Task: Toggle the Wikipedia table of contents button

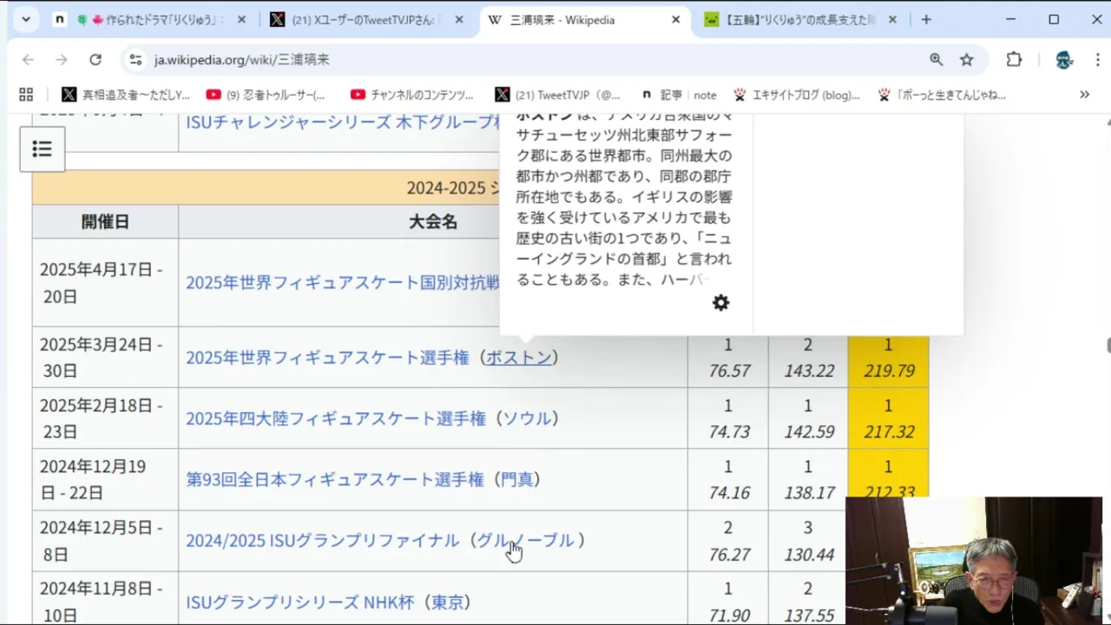Action: pos(42,149)
